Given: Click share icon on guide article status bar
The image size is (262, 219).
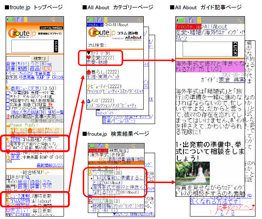Looking at the screenshot, I should [240, 21].
